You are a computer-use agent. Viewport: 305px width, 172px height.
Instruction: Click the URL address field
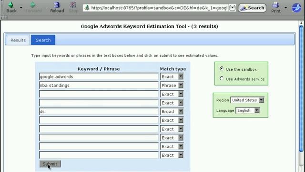(159, 8)
